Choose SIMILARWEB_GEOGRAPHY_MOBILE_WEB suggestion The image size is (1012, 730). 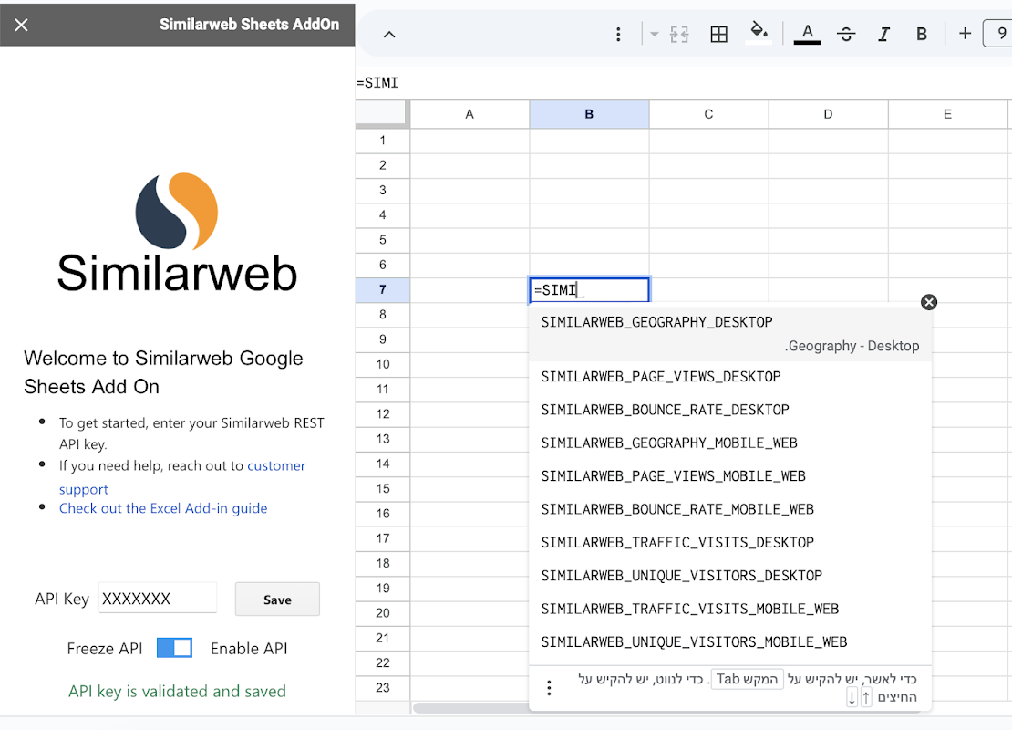point(730,443)
